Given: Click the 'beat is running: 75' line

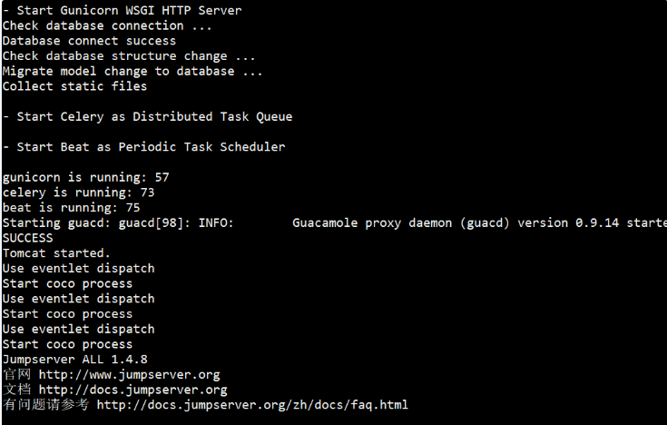Looking at the screenshot, I should [x=71, y=208].
